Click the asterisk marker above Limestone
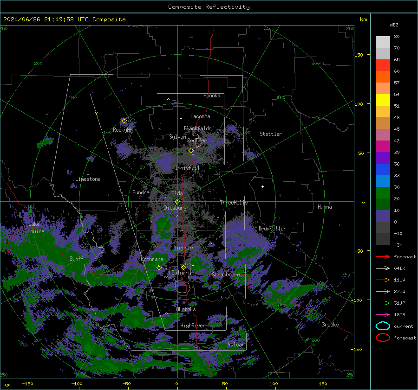Viewport: 418px width, 390px height. click(x=88, y=175)
